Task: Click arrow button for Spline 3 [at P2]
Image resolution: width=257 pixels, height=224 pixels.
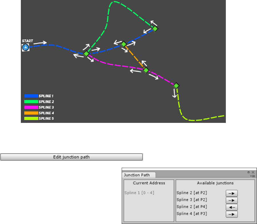Action: point(232,200)
